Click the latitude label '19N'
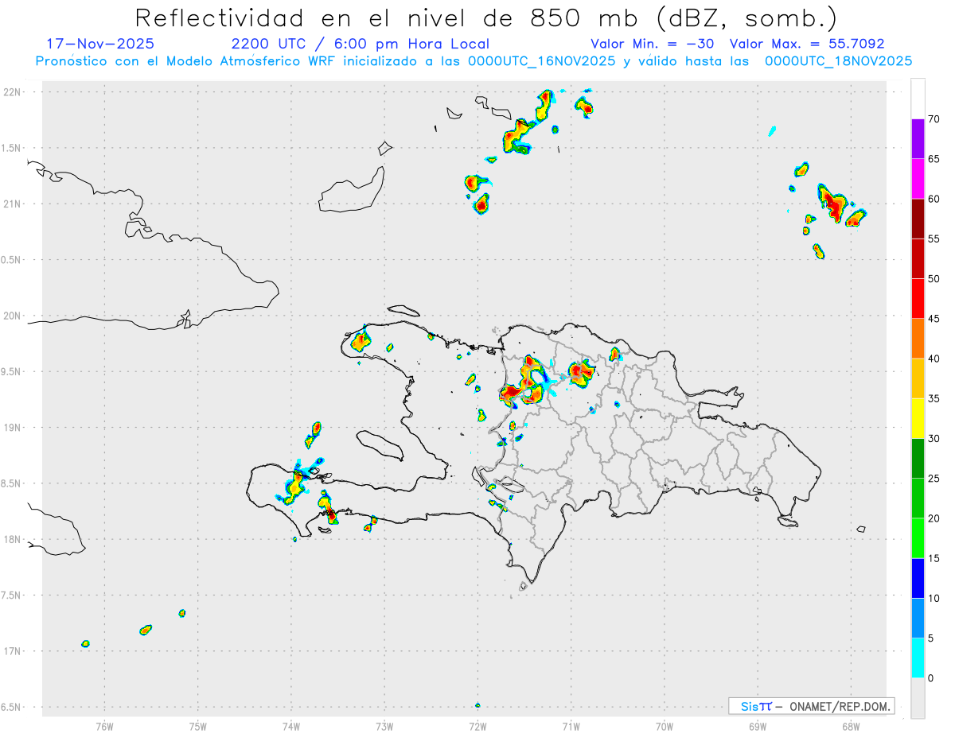Screen dimensions: 955x737 [x=14, y=427]
